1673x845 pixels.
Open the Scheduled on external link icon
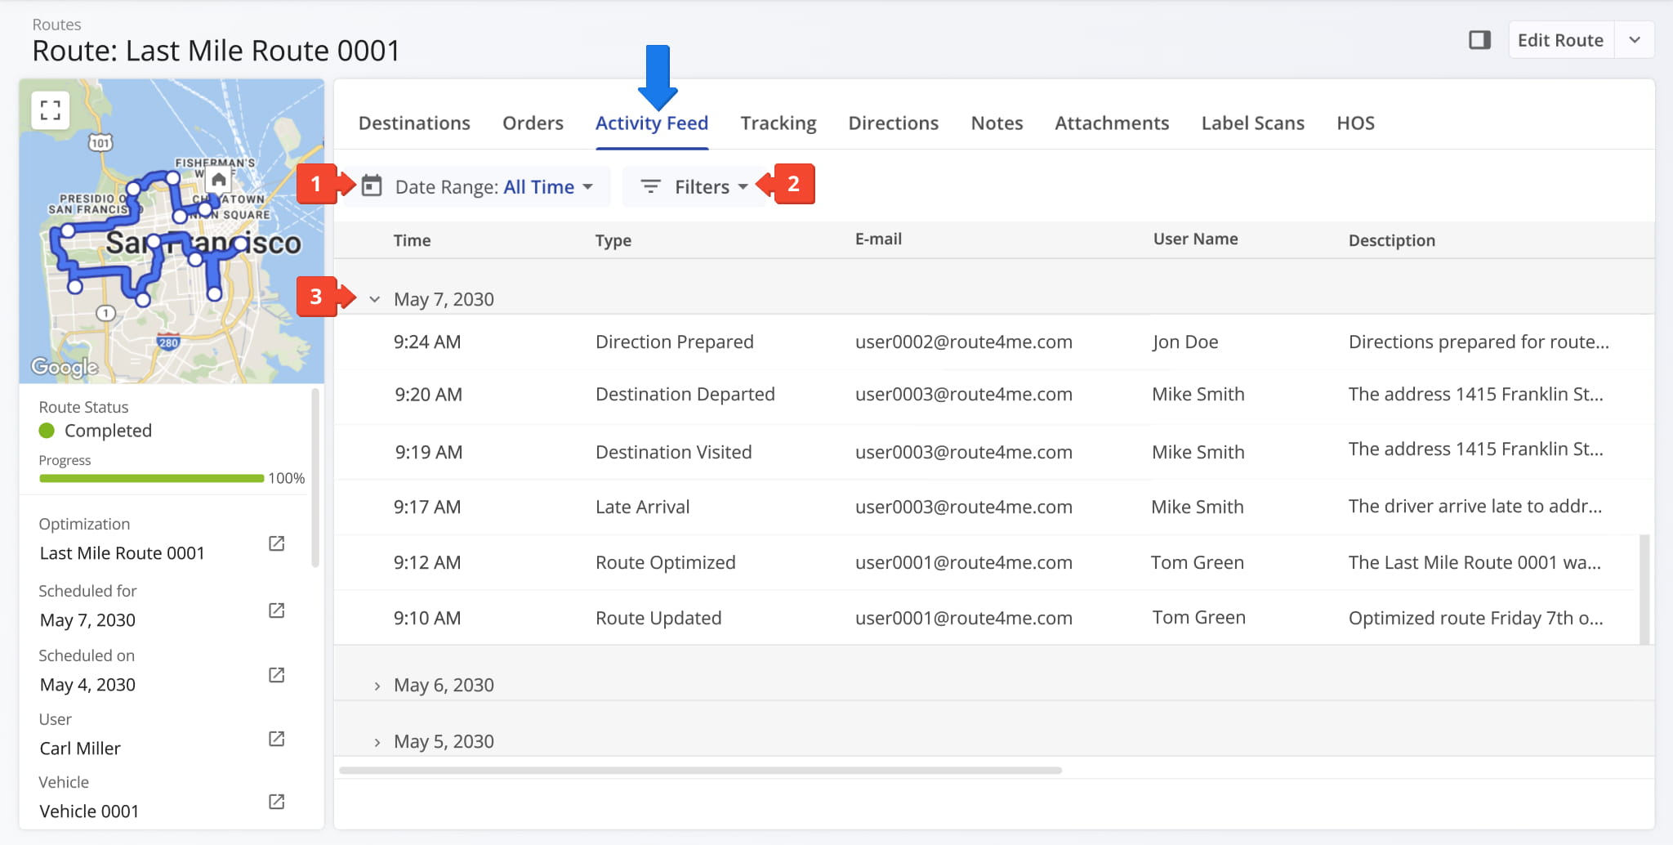click(277, 675)
